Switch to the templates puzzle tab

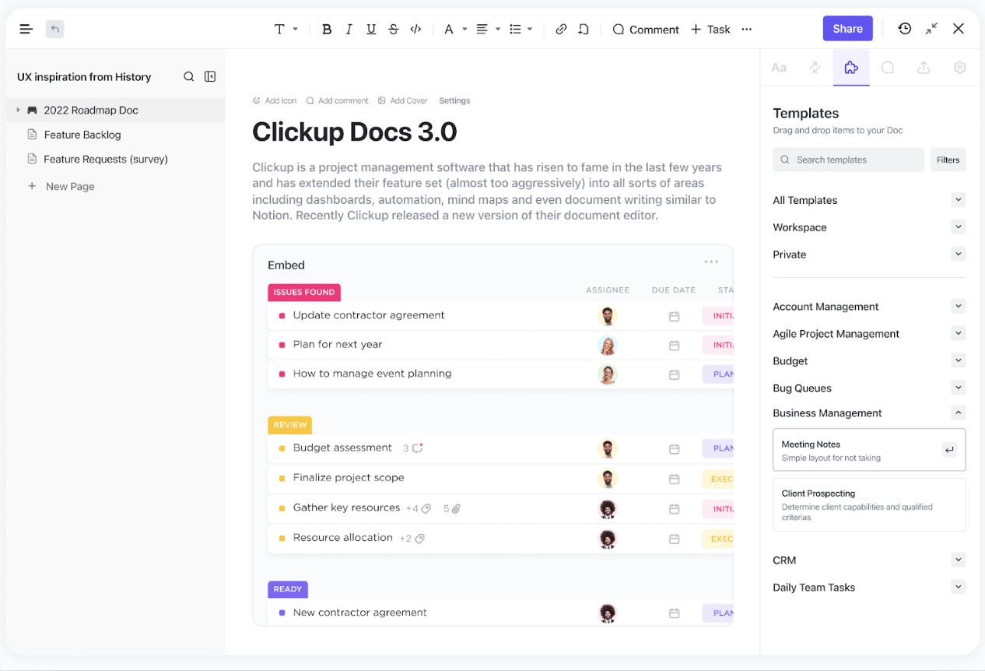(851, 68)
